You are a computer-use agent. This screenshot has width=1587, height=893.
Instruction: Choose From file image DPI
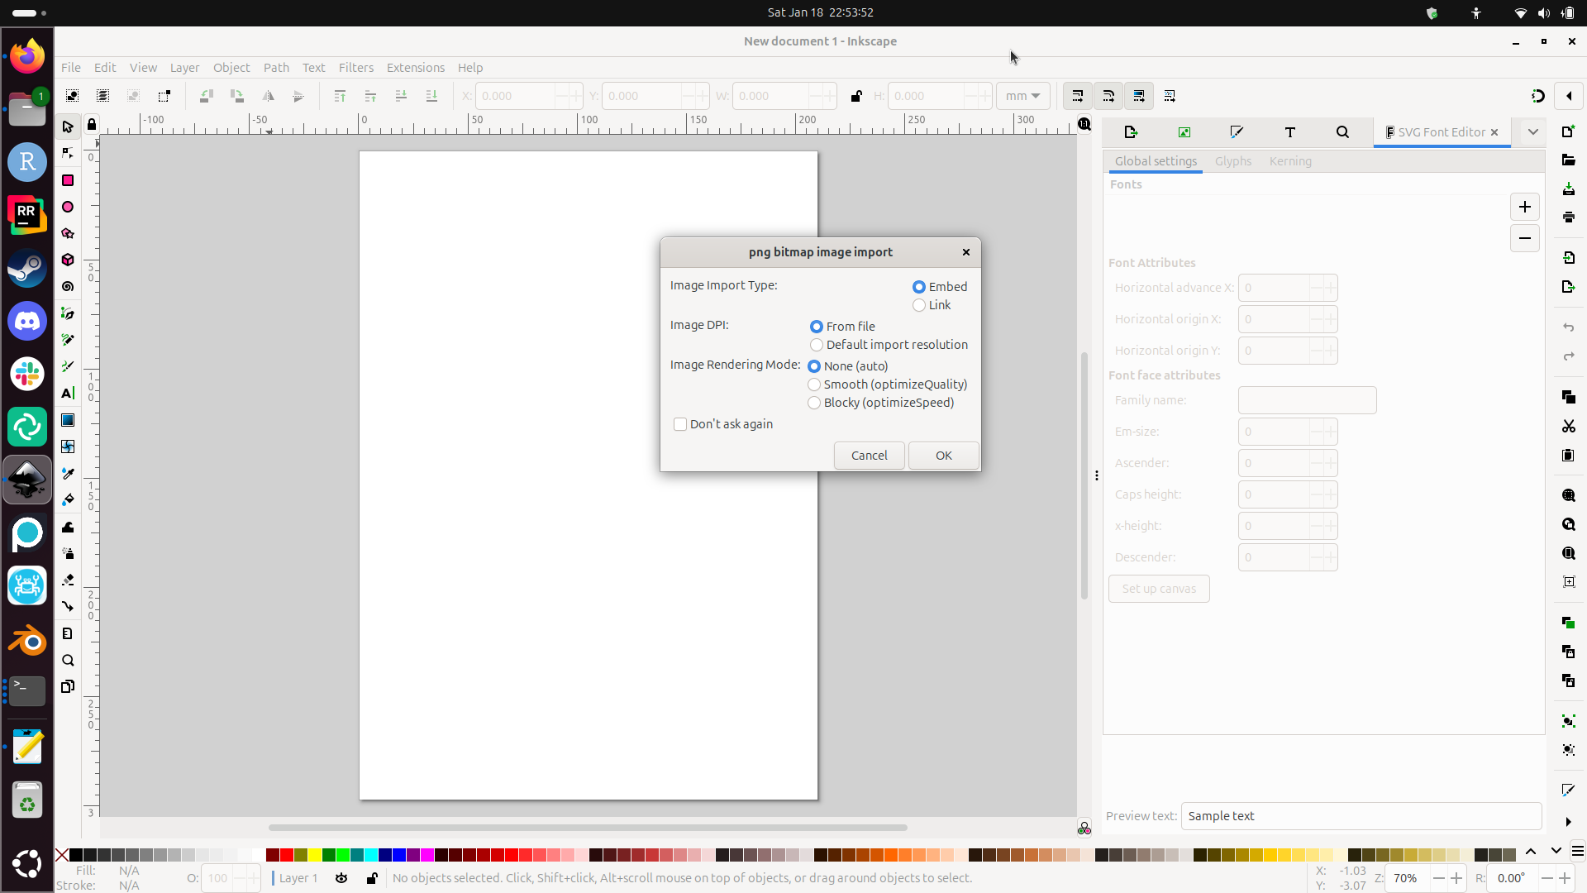(x=842, y=327)
